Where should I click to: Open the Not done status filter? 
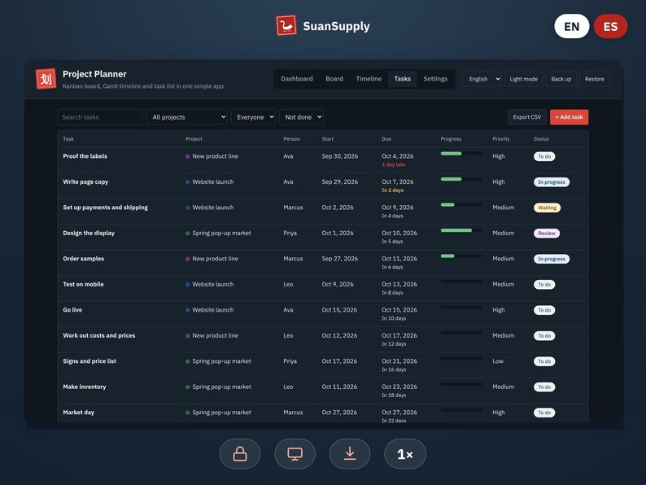click(301, 117)
